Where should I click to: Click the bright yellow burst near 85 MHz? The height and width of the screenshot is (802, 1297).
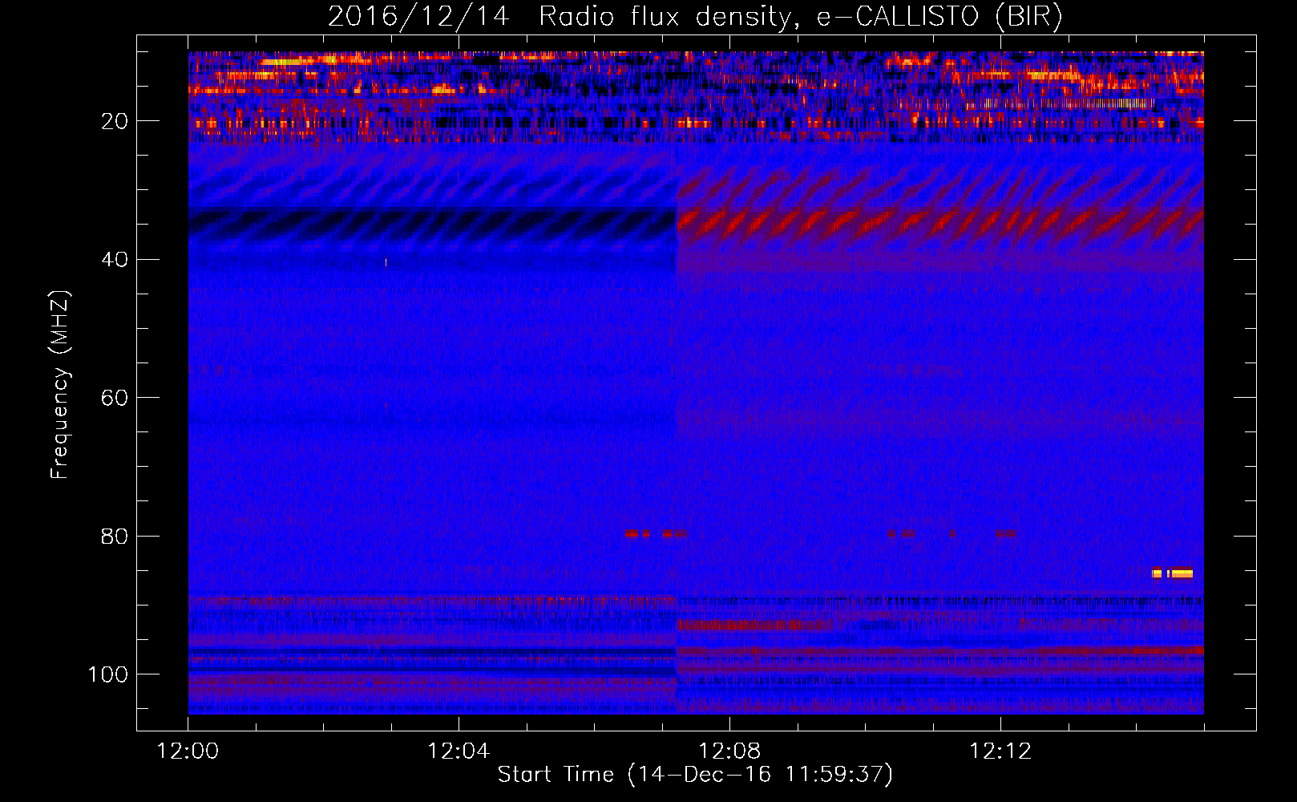[1173, 573]
